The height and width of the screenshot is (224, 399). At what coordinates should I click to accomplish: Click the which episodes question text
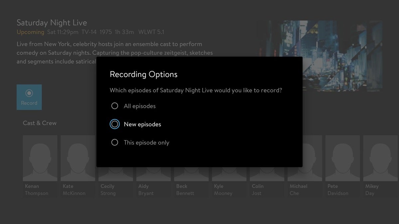196,90
